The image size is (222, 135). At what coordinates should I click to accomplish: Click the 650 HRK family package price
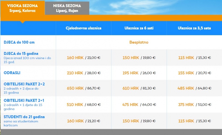(x=75, y=88)
